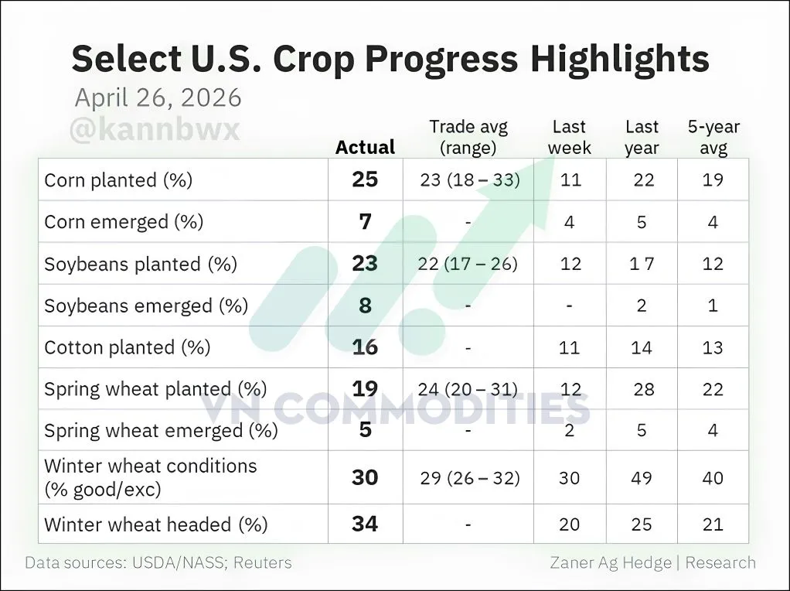Click the 'VN COMMODITIES' watermark text

pos(396,408)
